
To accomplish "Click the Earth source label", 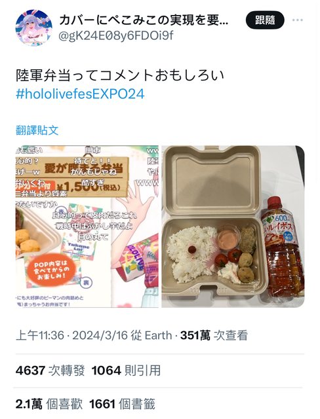I will pos(158,335).
